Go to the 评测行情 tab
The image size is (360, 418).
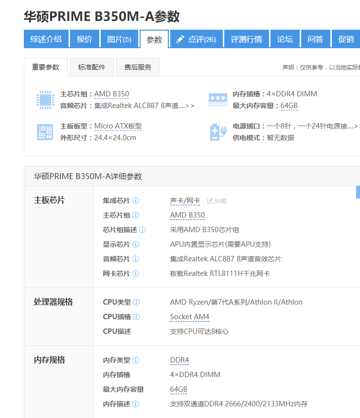click(247, 39)
